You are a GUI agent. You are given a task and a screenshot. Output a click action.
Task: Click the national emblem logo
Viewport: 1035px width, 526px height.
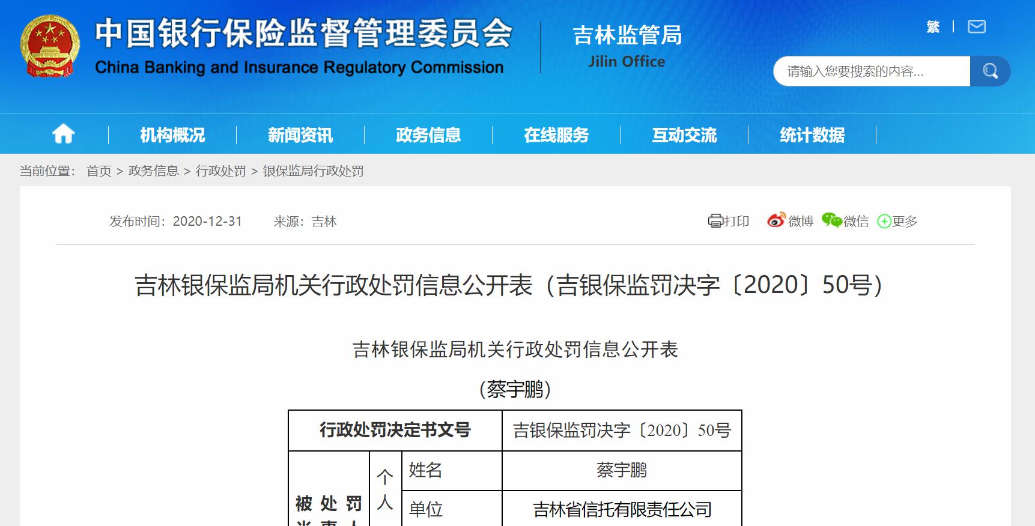(x=50, y=46)
